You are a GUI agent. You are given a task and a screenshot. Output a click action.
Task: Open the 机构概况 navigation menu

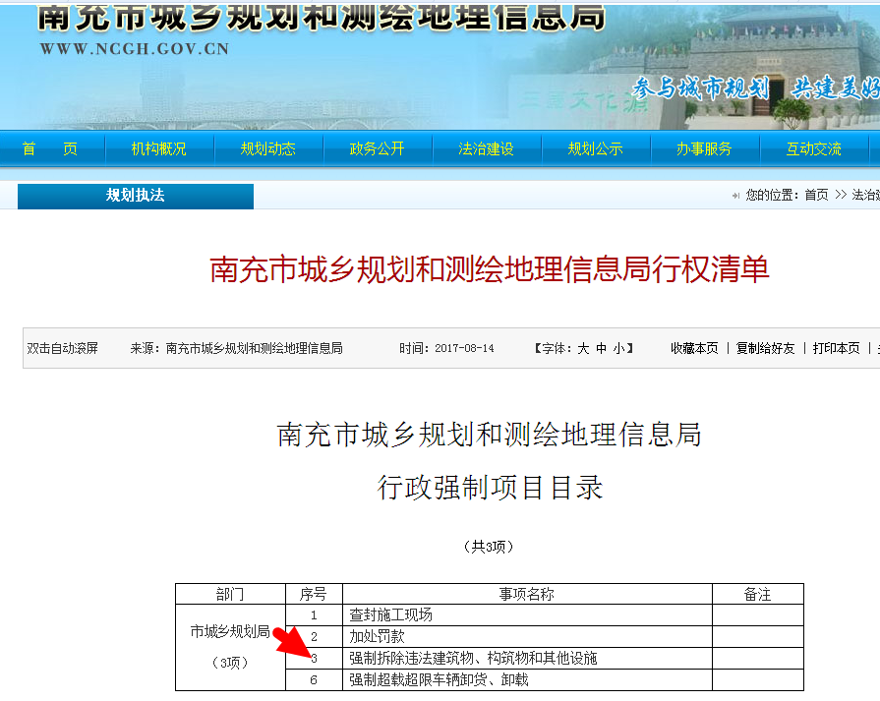[x=158, y=149]
